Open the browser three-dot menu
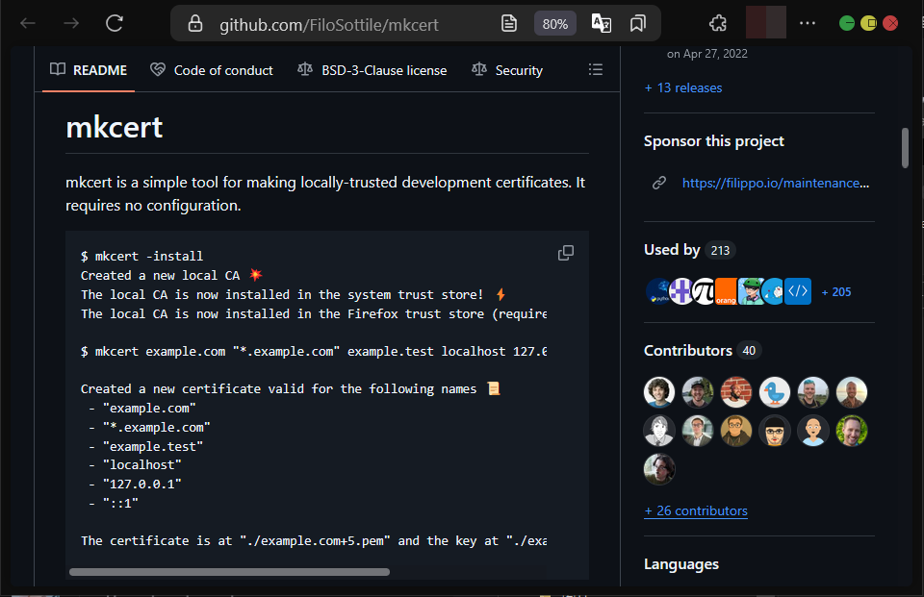This screenshot has height=597, width=924. click(808, 23)
